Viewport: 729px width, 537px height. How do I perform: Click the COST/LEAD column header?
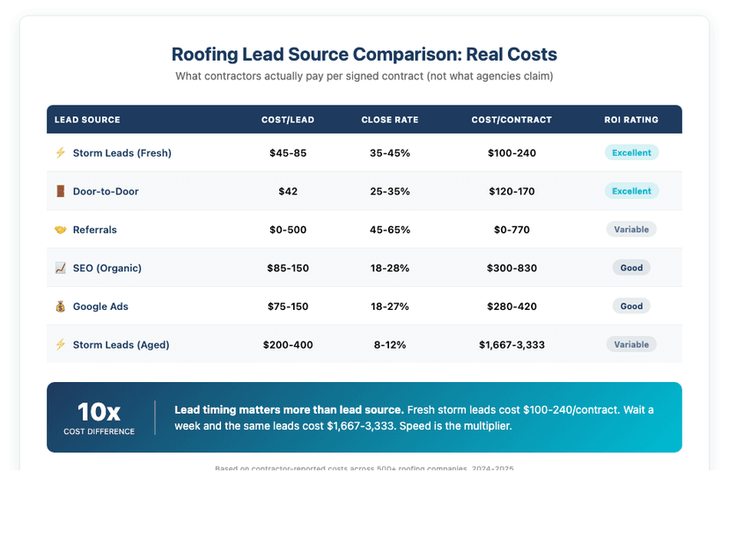tap(288, 120)
